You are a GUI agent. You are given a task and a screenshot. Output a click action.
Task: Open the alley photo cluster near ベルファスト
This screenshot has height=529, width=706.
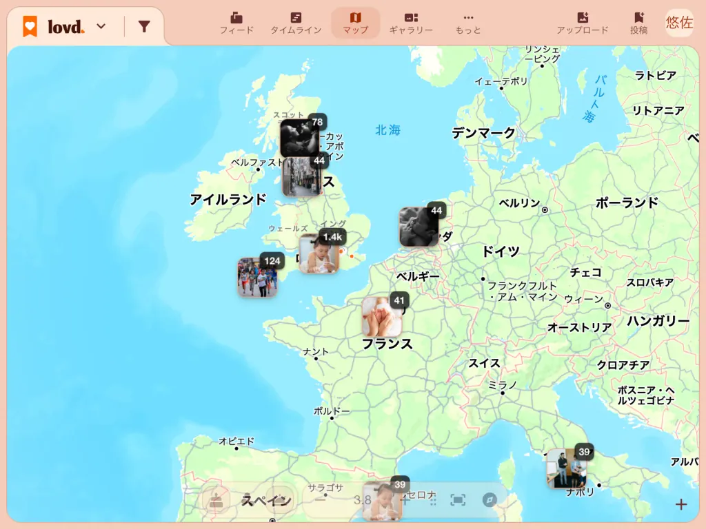point(302,176)
